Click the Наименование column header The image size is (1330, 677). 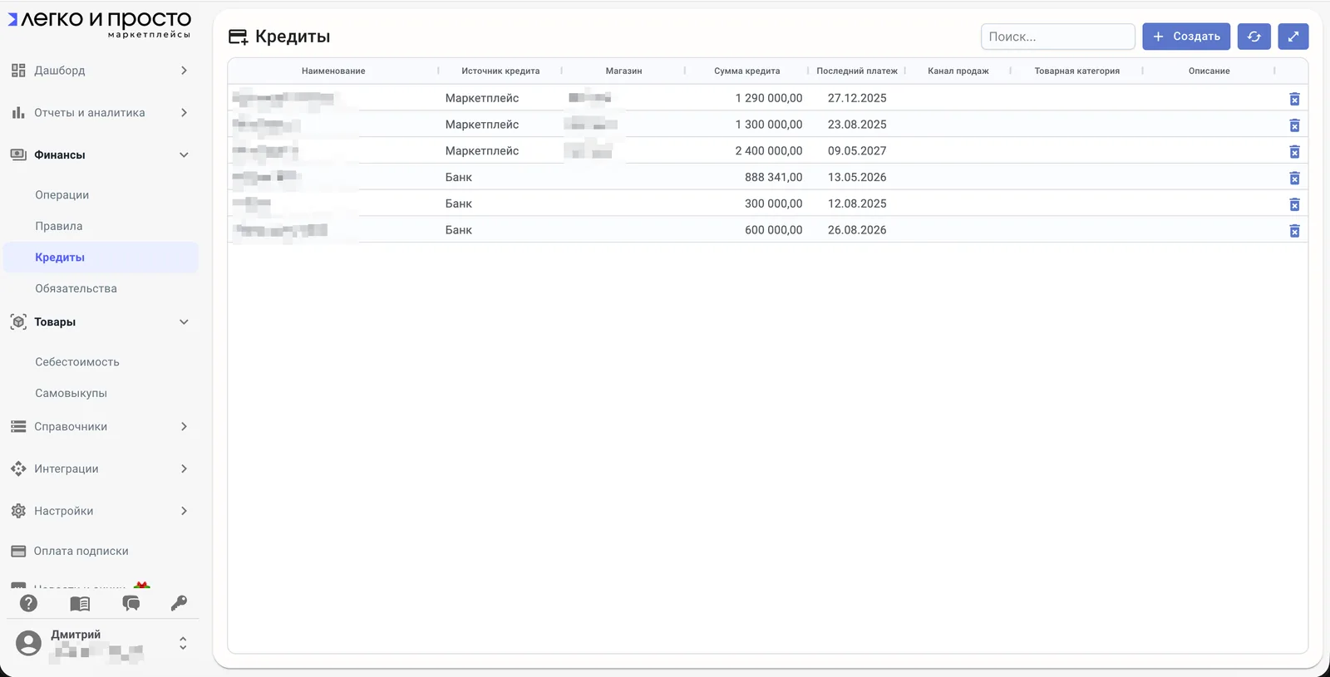[x=333, y=71]
